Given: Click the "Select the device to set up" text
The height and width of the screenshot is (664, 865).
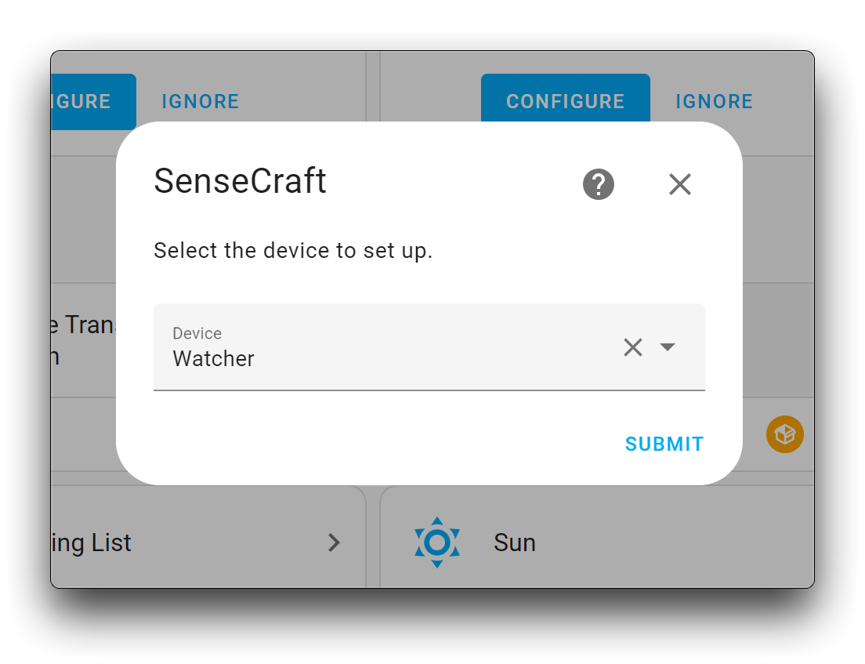Looking at the screenshot, I should tap(293, 251).
